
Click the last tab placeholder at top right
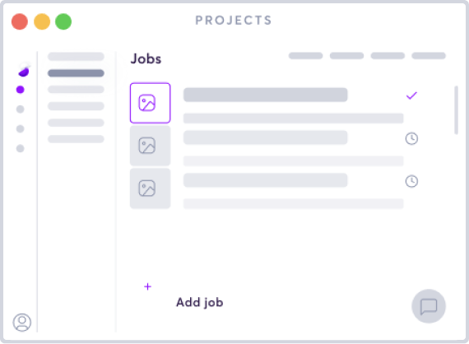(x=429, y=56)
